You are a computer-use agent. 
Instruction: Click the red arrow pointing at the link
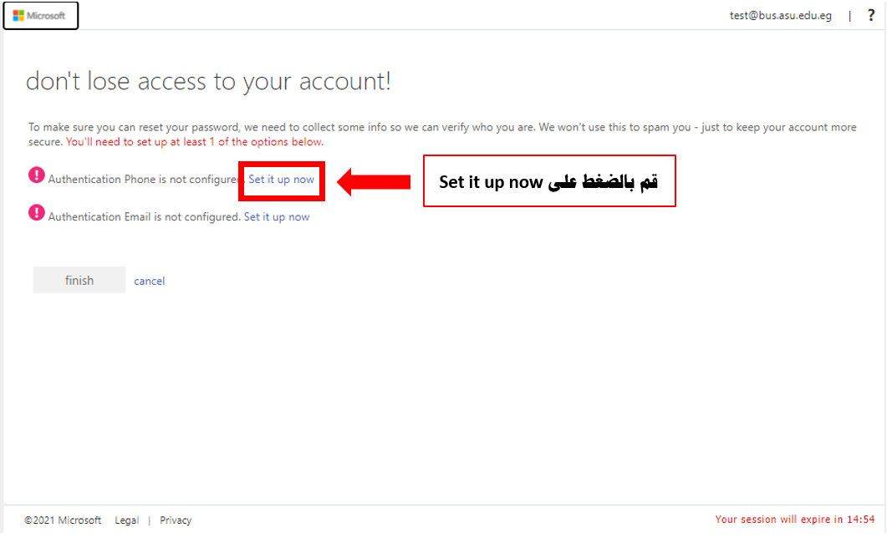374,181
